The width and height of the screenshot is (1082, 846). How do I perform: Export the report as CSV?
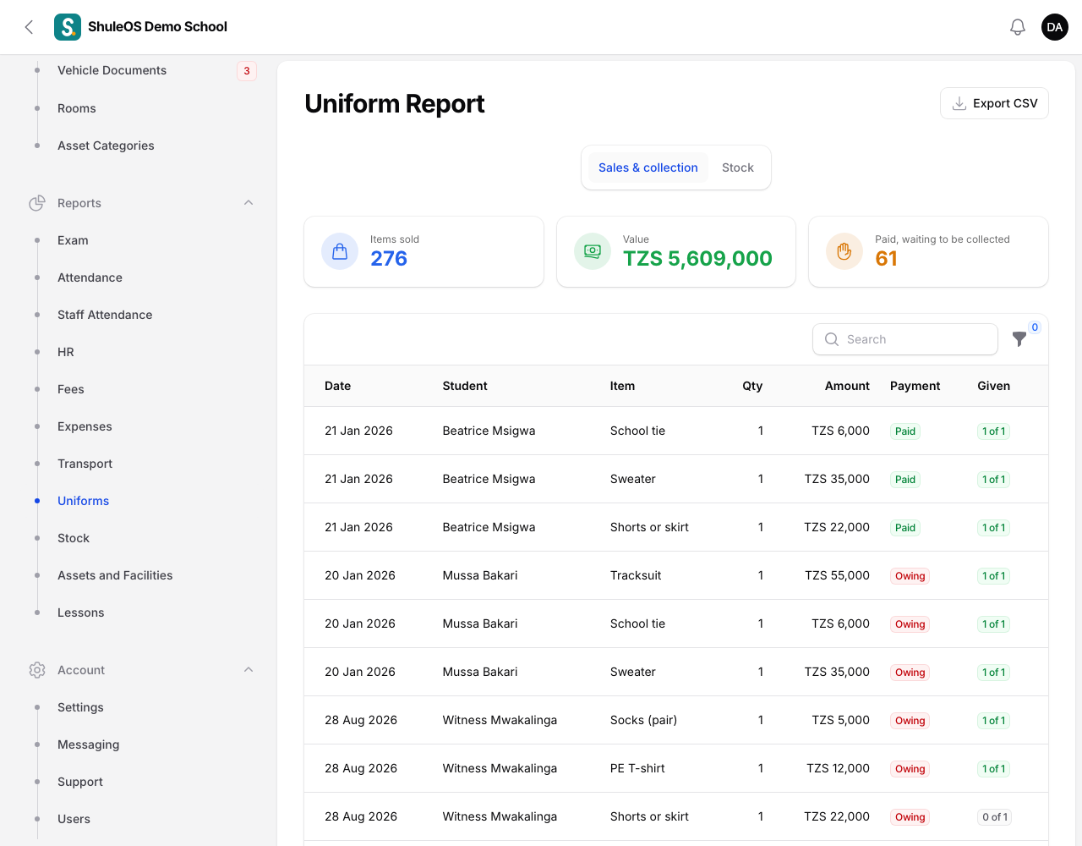click(994, 103)
